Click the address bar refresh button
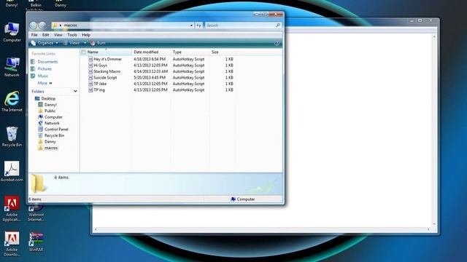The width and height of the screenshot is (467, 262). (199, 25)
